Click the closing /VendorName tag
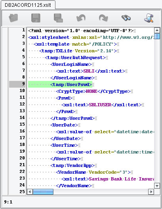The height and width of the screenshot is (209, 162). click(x=74, y=186)
